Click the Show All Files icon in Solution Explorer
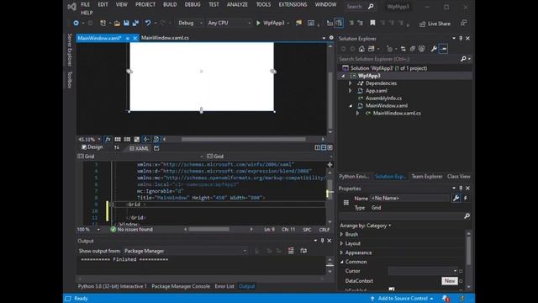The image size is (538, 303). click(x=421, y=49)
